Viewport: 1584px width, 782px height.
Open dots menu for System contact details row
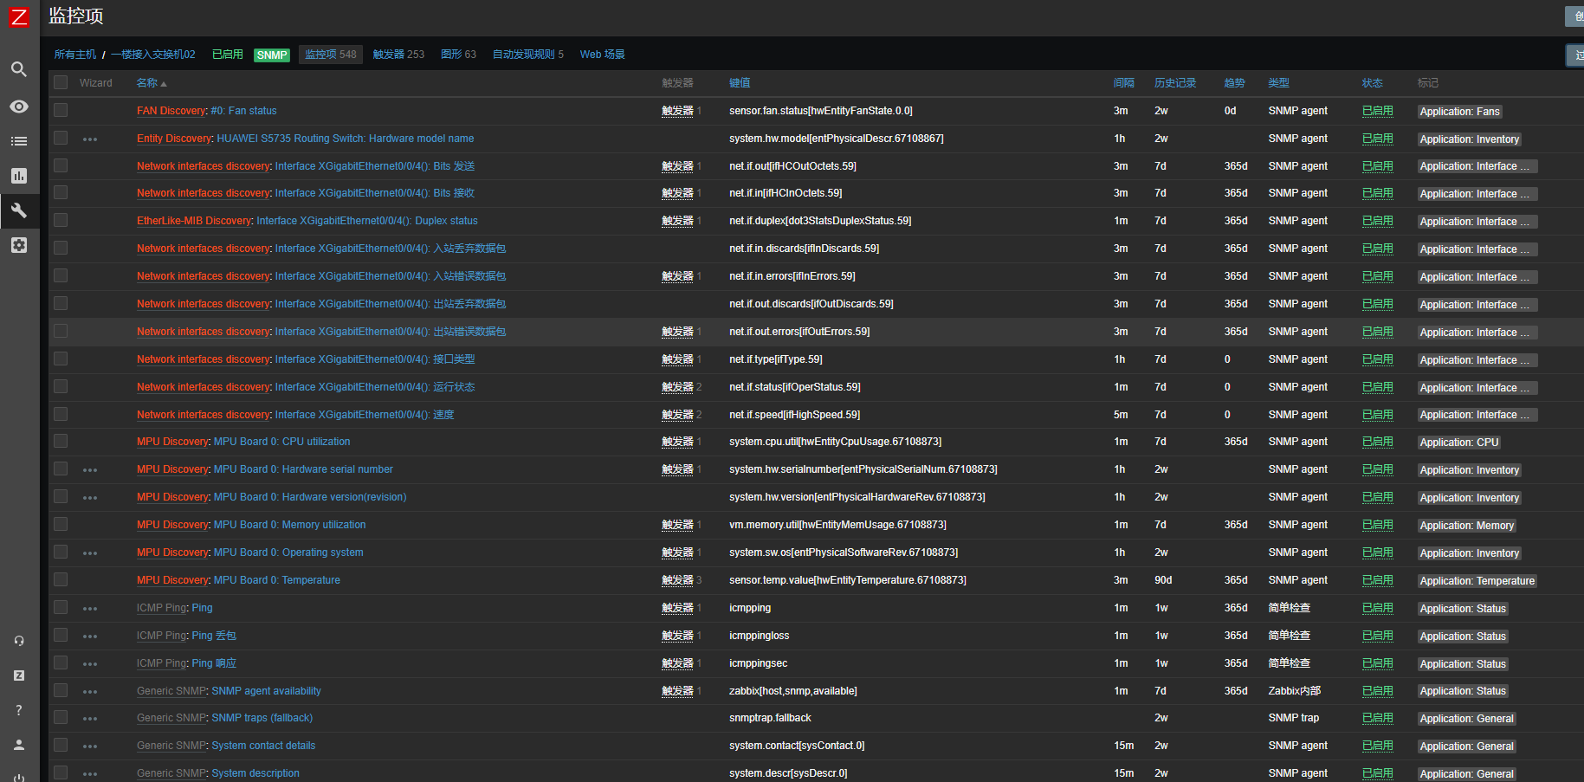click(x=90, y=746)
